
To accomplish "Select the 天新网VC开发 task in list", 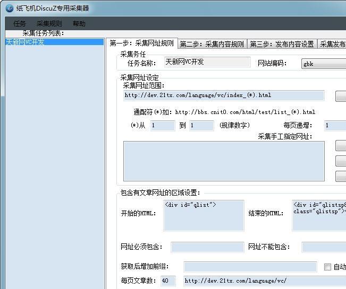I will [x=26, y=42].
